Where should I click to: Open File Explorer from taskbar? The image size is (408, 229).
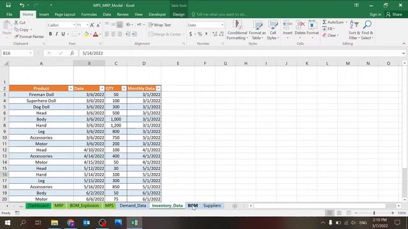click(54, 223)
